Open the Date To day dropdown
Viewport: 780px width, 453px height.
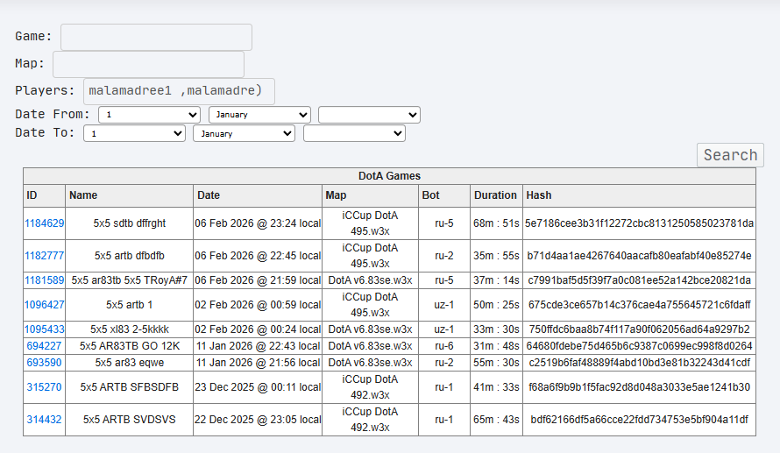point(134,134)
